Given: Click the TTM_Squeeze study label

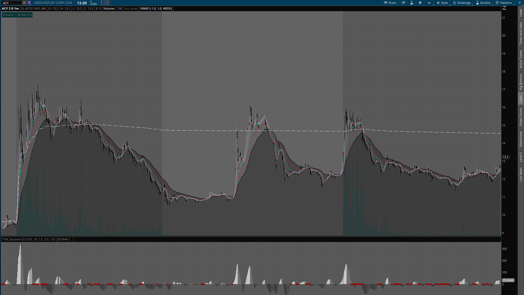Looking at the screenshot, I should 28,239.
